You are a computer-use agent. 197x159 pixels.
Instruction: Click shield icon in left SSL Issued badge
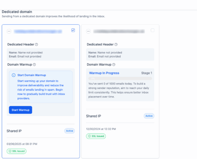pos(10,151)
